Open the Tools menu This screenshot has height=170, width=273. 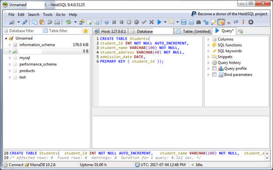[x=48, y=14]
